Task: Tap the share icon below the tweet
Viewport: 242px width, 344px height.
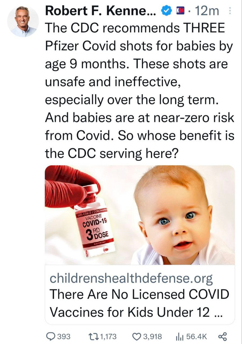Action: point(223,336)
